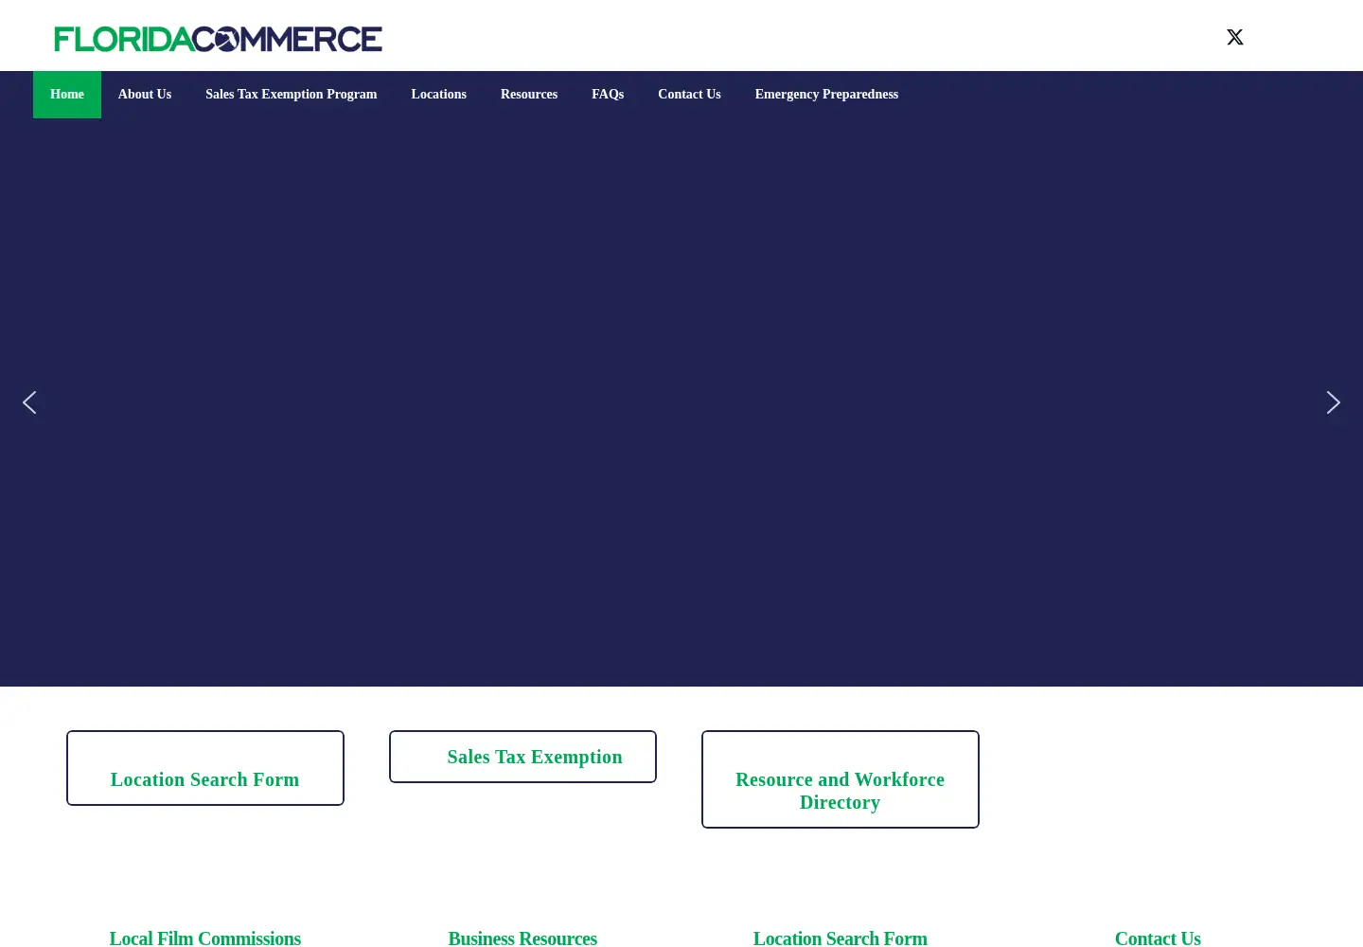Screen dimensions: 1363x947
Task: Click the boxed Location Search Form button
Action: pyautogui.click(x=205, y=768)
